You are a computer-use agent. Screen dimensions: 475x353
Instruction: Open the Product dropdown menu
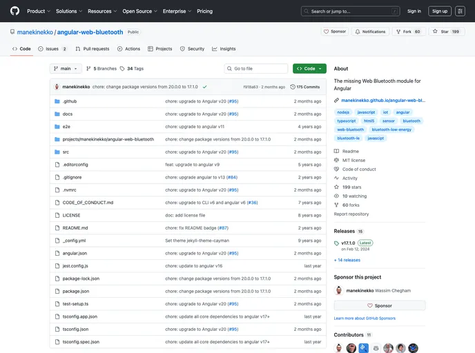coord(39,11)
